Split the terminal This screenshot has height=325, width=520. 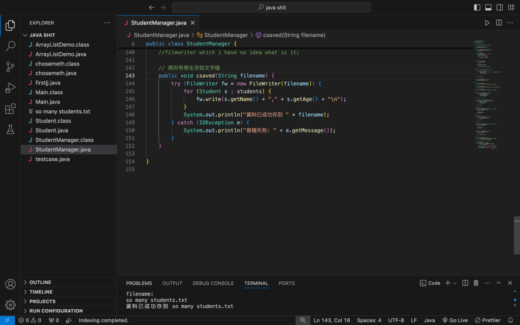coord(465,283)
